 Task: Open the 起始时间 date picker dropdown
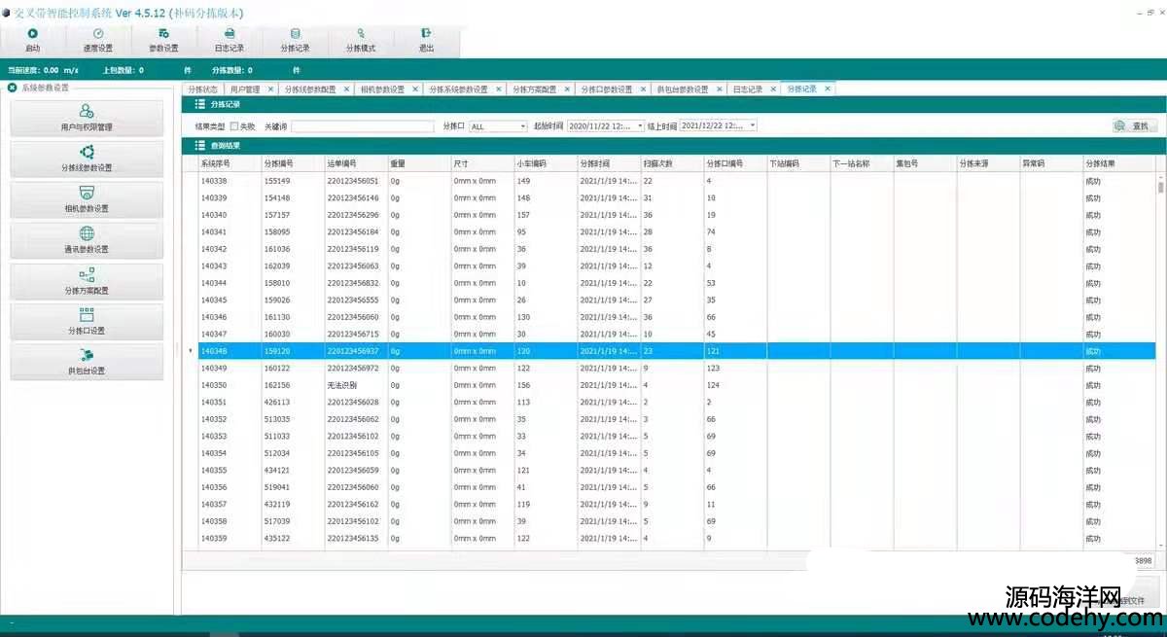point(640,126)
